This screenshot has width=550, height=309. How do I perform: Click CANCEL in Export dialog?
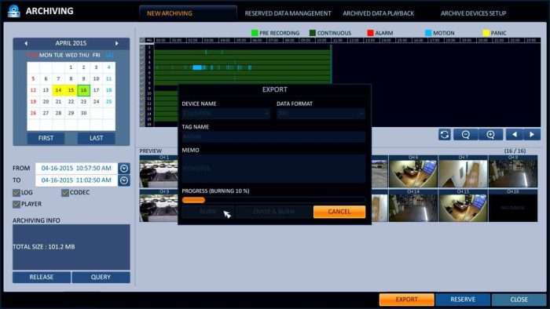(x=339, y=212)
